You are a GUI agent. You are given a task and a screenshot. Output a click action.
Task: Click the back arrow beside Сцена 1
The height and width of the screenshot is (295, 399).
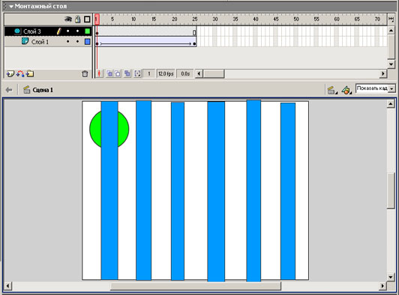click(9, 90)
